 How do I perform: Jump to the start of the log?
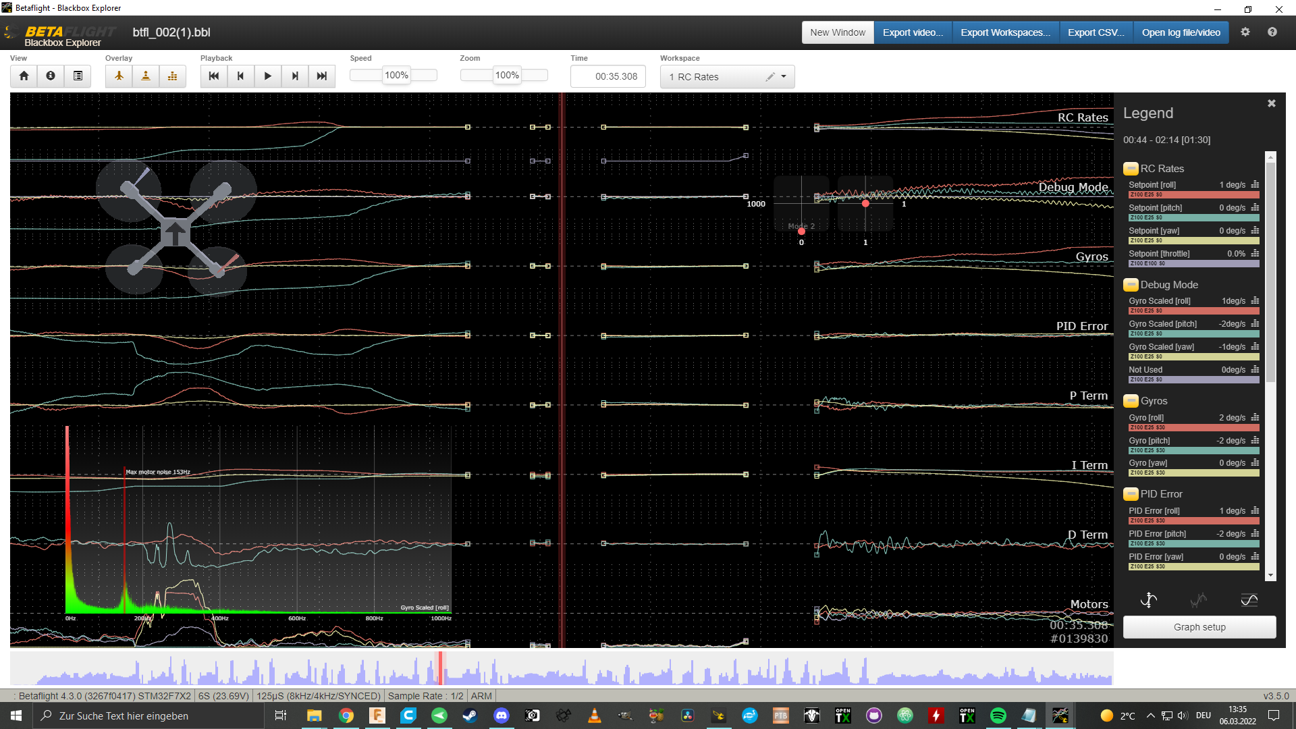click(x=214, y=76)
